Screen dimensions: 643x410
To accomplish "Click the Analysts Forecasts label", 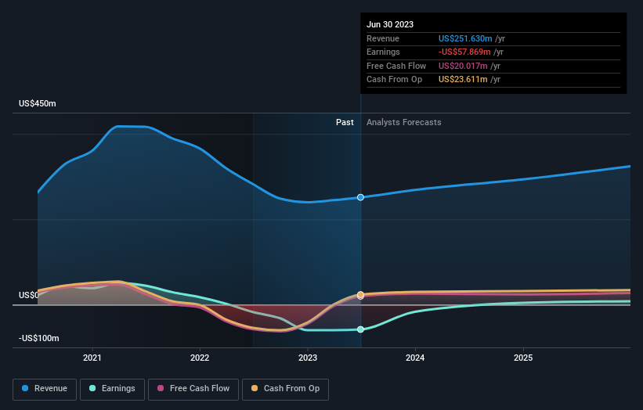I will point(404,122).
